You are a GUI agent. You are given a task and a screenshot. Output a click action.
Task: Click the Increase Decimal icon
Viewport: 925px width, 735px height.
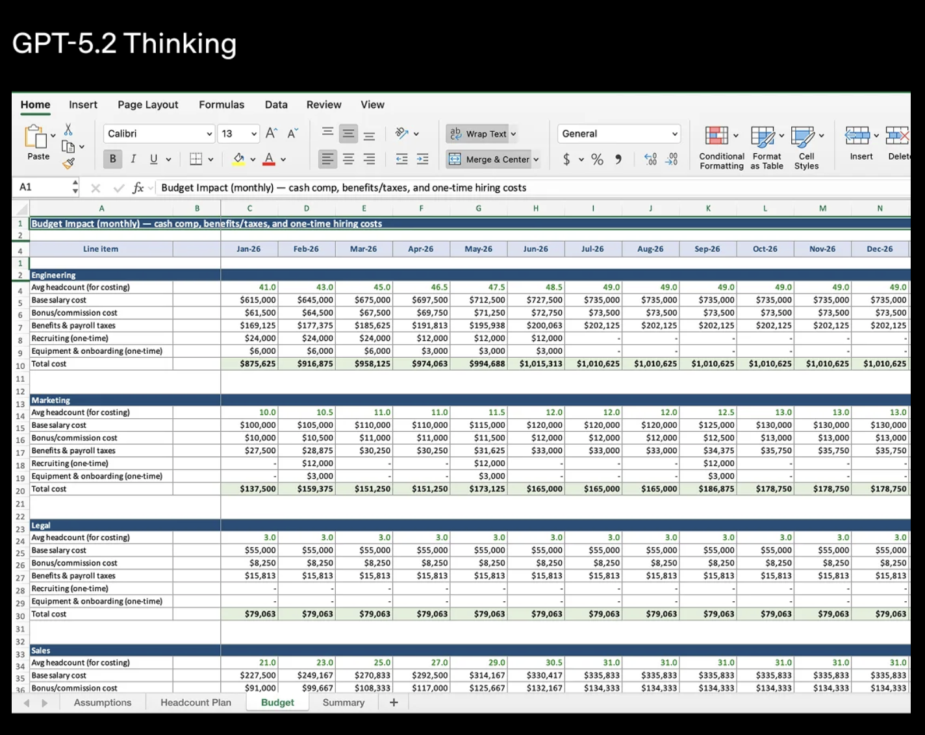tap(650, 160)
